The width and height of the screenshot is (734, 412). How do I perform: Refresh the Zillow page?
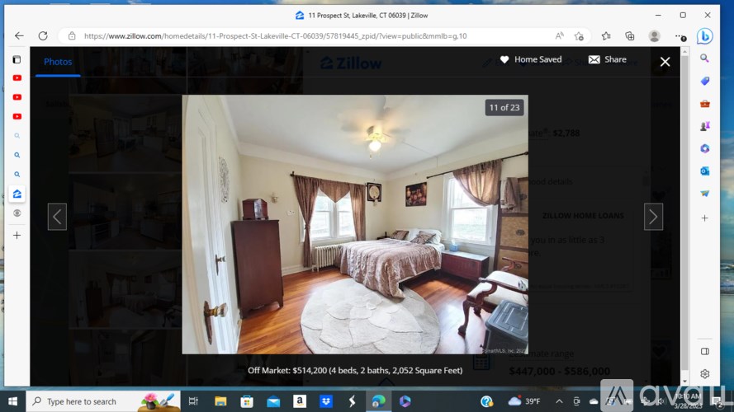[x=43, y=36]
